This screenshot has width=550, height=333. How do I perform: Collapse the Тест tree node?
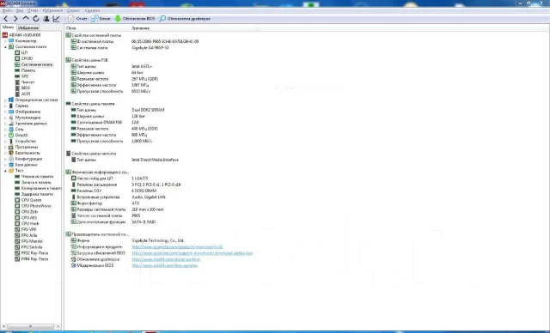[x=5, y=171]
